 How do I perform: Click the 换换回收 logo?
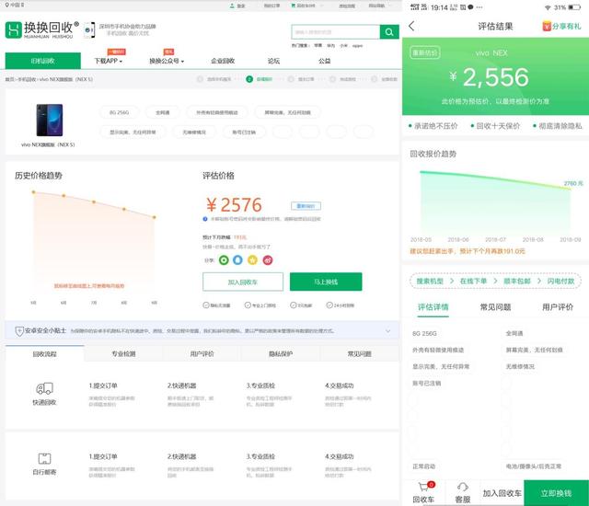click(x=42, y=29)
